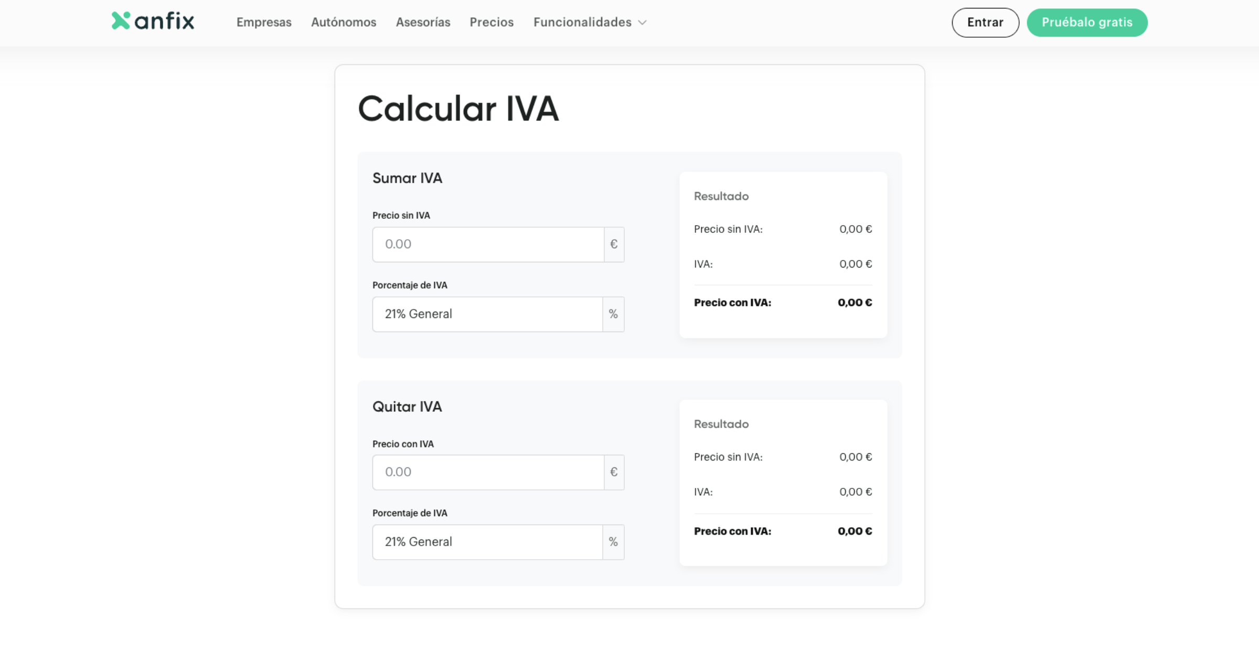Click the percent symbol in Sumar IVA section
1259x661 pixels.
coord(613,314)
